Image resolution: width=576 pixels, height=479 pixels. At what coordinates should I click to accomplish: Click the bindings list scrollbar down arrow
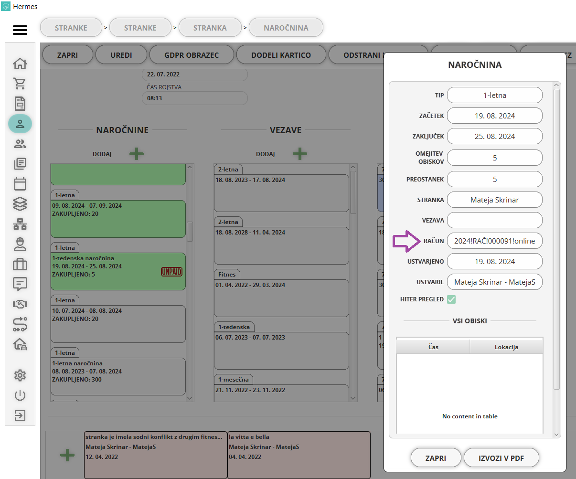click(x=353, y=398)
